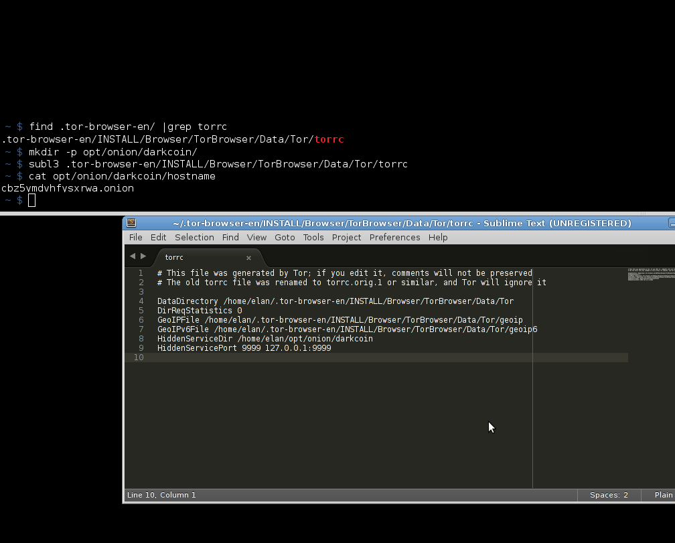Click line number 8 in the gutter
This screenshot has width=675, height=543.
tap(141, 339)
